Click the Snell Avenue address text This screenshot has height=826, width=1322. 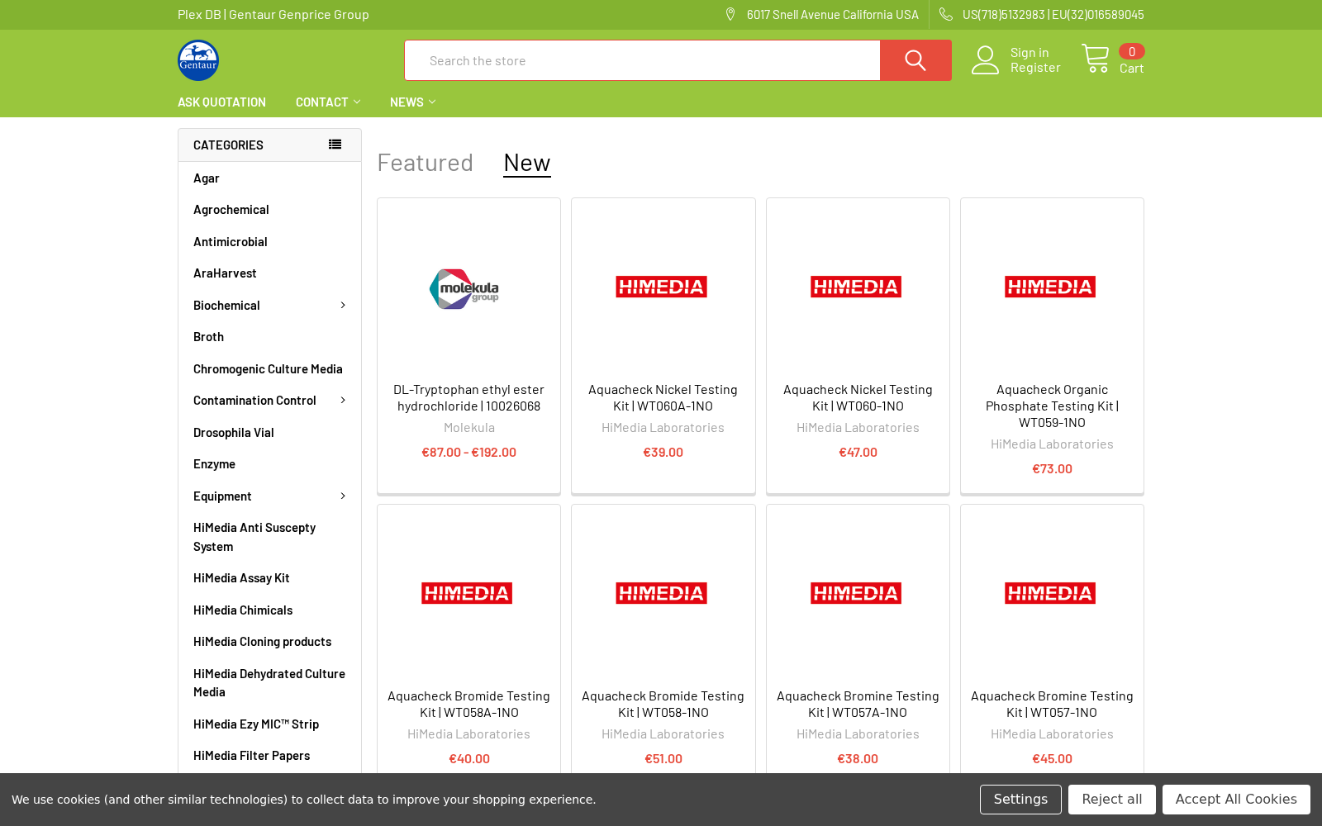tap(833, 15)
